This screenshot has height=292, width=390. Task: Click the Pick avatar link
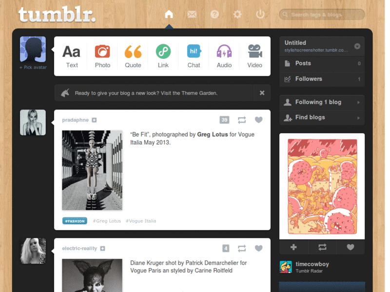(33, 67)
